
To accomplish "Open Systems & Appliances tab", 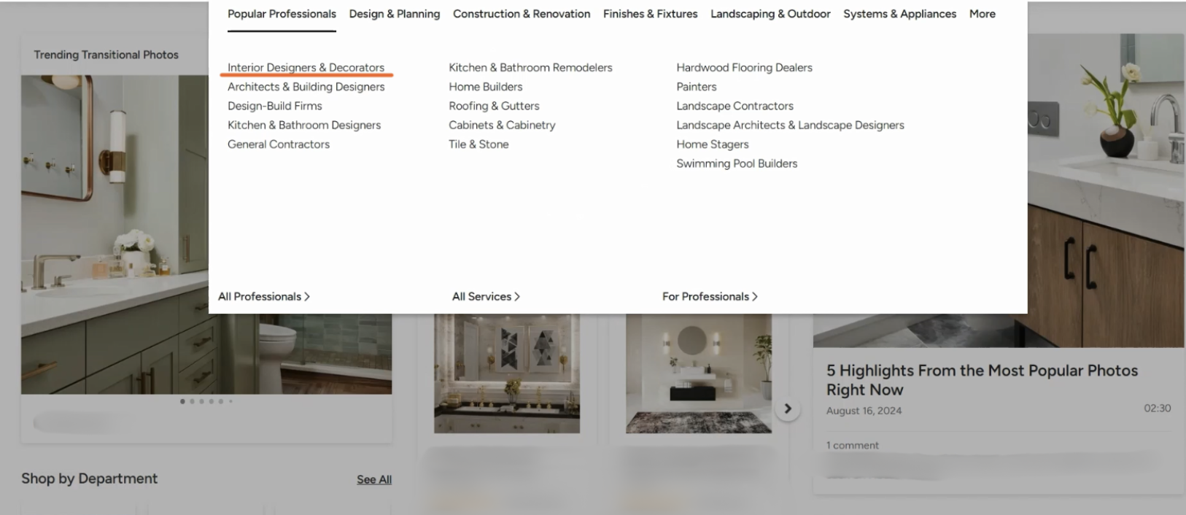I will pos(899,14).
